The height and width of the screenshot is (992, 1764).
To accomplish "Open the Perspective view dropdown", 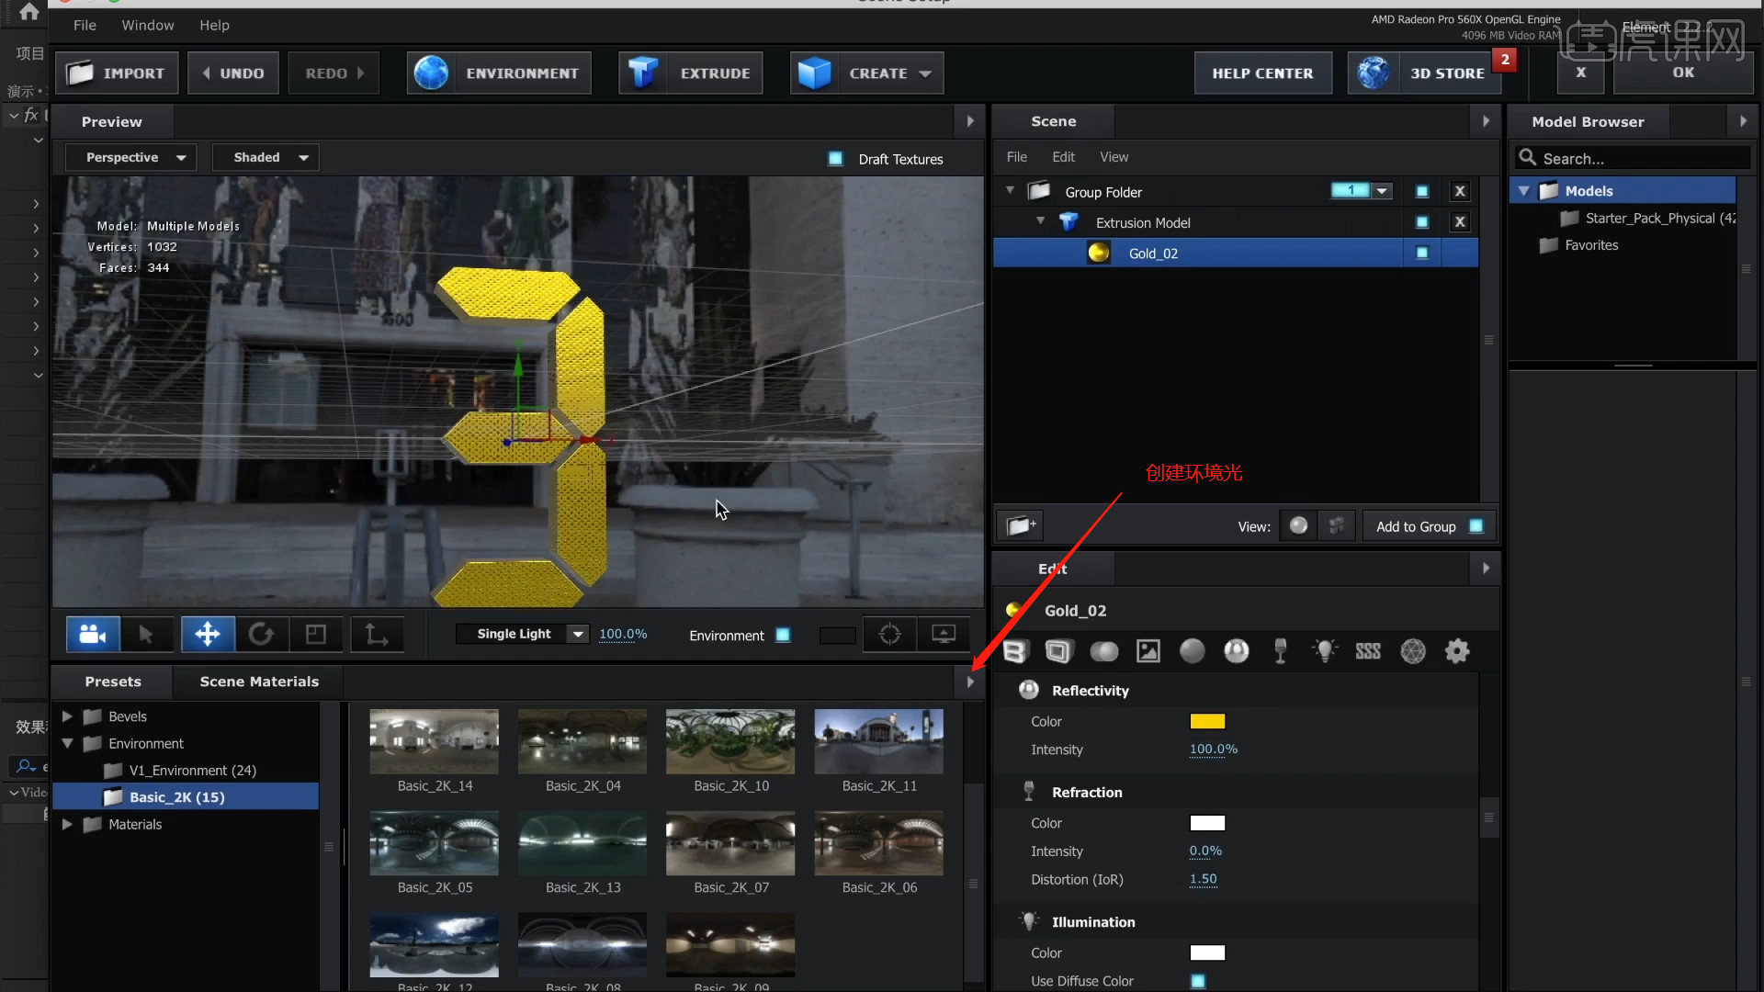I will pos(130,157).
